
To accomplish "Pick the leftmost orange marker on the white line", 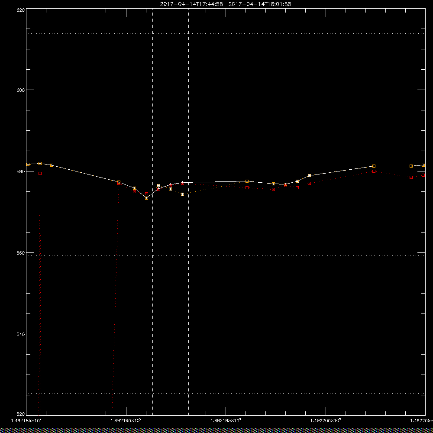I will (x=28, y=164).
